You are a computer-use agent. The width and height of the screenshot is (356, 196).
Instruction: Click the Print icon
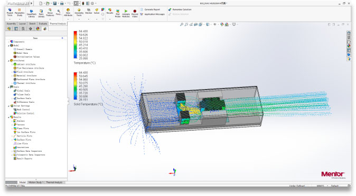click(x=61, y=3)
